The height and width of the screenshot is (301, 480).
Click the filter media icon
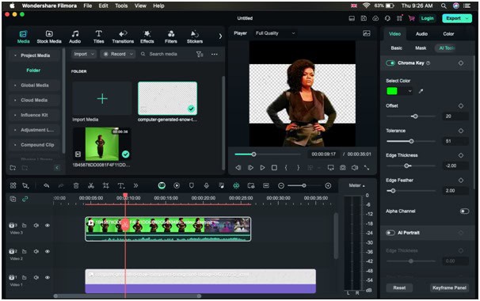200,54
